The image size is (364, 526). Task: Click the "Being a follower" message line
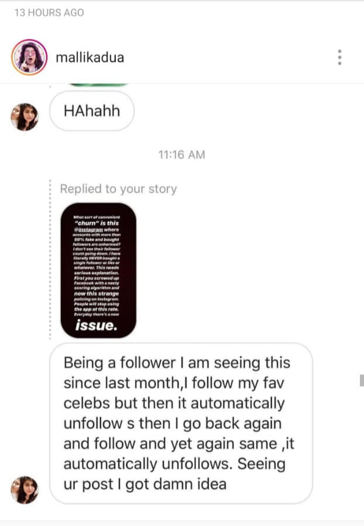[x=177, y=363]
